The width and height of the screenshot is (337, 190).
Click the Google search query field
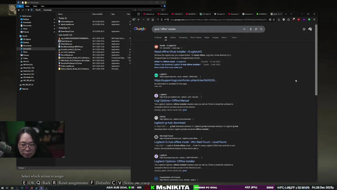click(x=197, y=29)
